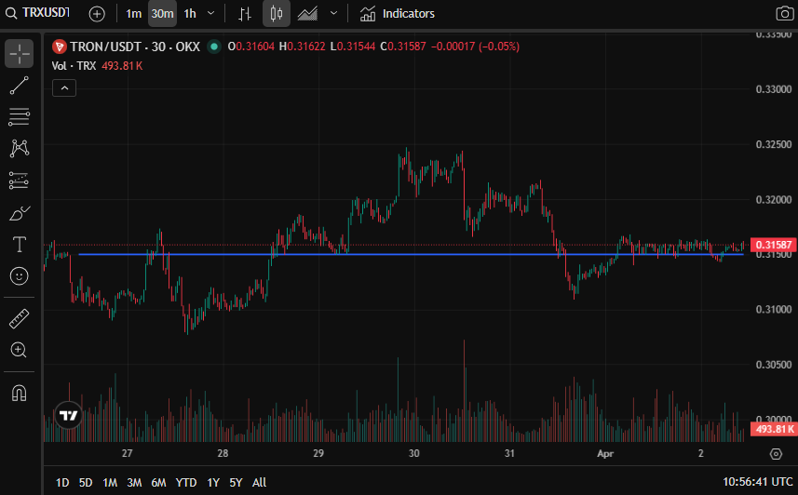
Task: Select the blue horizontal line
Action: coord(411,254)
